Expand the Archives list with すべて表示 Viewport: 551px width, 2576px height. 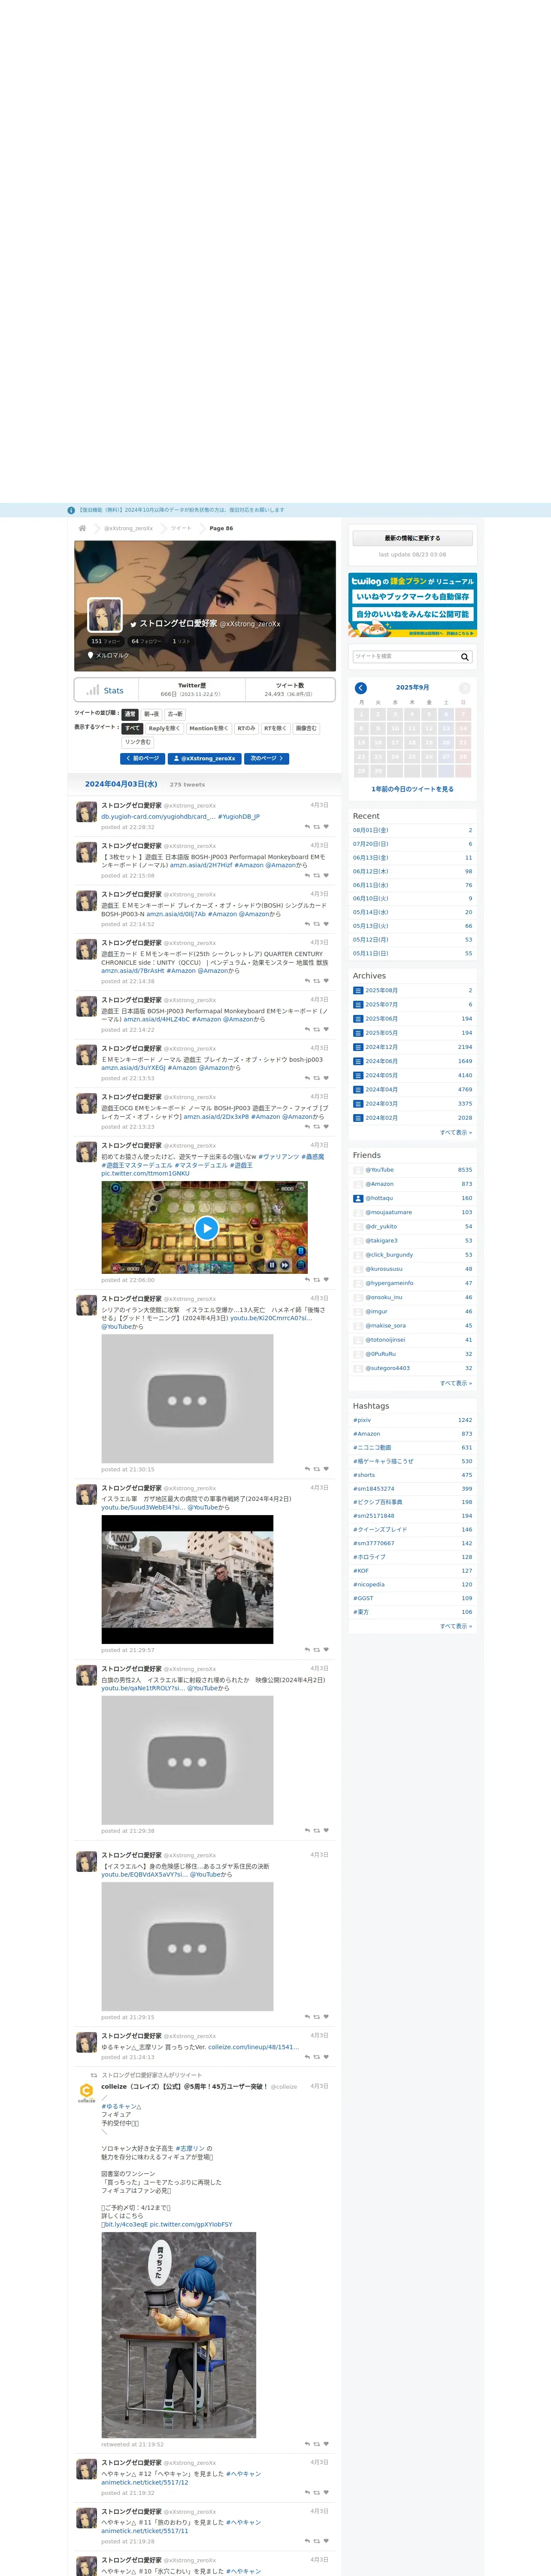tap(456, 1132)
